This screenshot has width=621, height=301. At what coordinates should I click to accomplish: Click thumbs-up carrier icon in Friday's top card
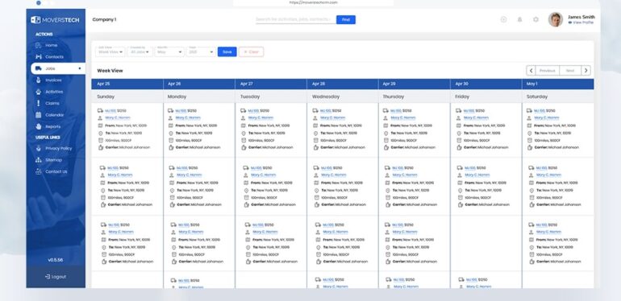(459, 147)
